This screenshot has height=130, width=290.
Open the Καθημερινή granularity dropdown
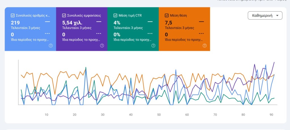(x=265, y=15)
